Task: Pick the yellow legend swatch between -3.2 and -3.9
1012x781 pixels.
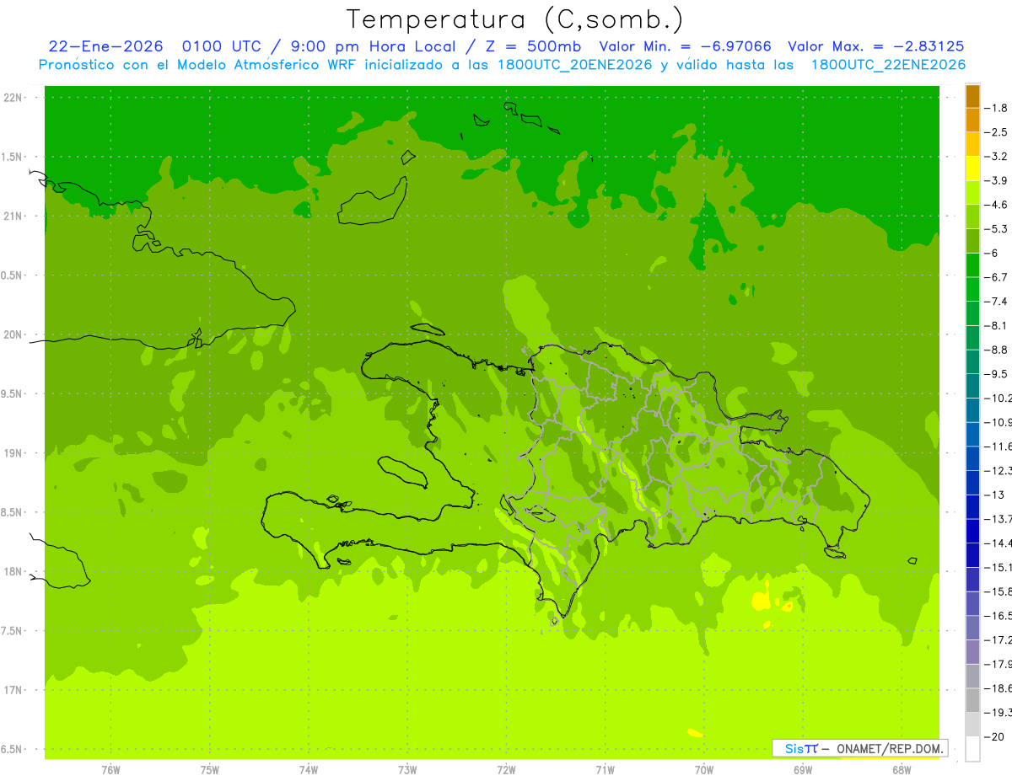Action: click(972, 168)
